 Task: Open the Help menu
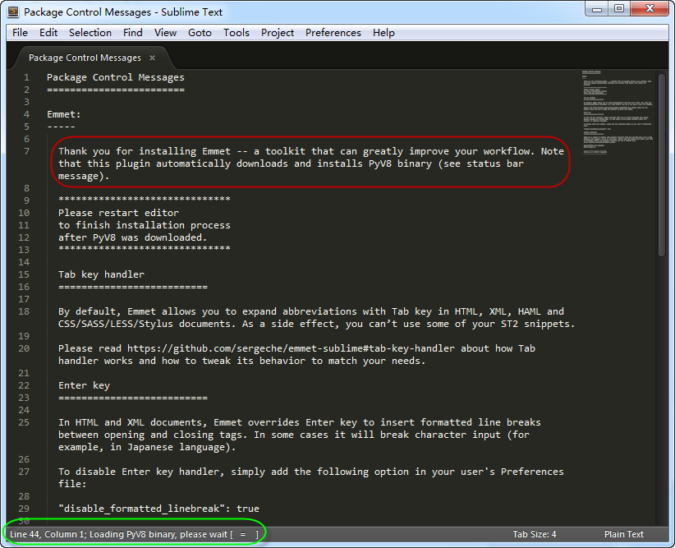click(383, 33)
